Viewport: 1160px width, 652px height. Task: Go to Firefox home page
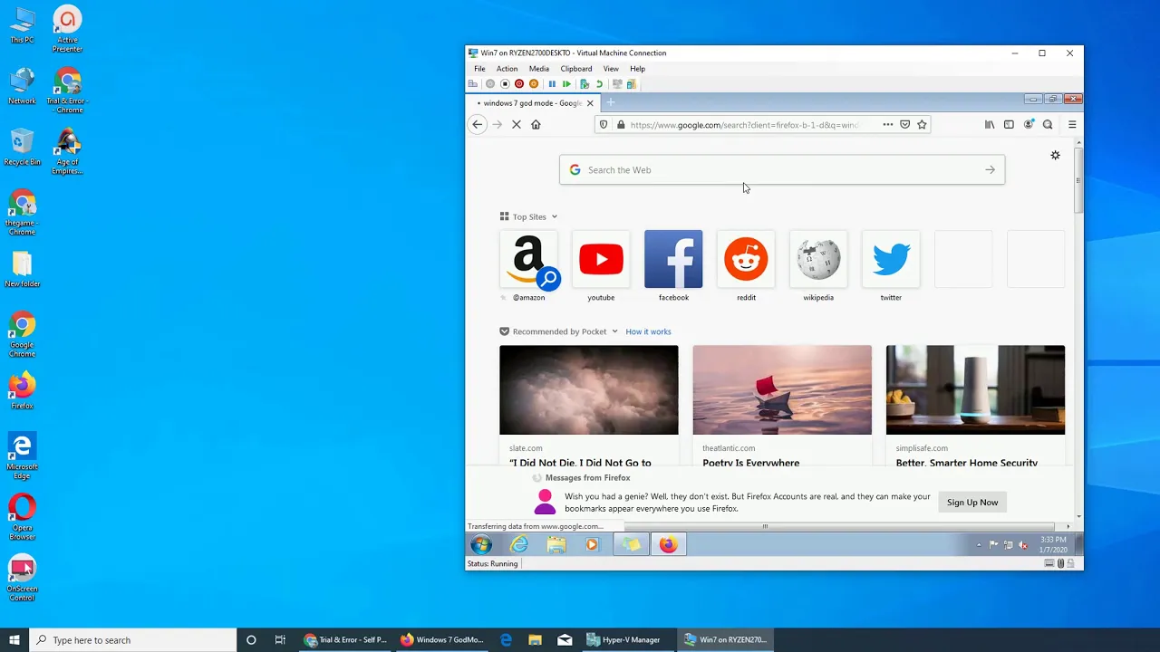pyautogui.click(x=536, y=125)
